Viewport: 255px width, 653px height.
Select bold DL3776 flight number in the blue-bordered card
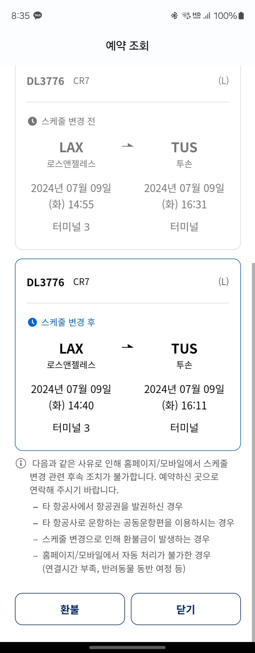click(x=46, y=283)
